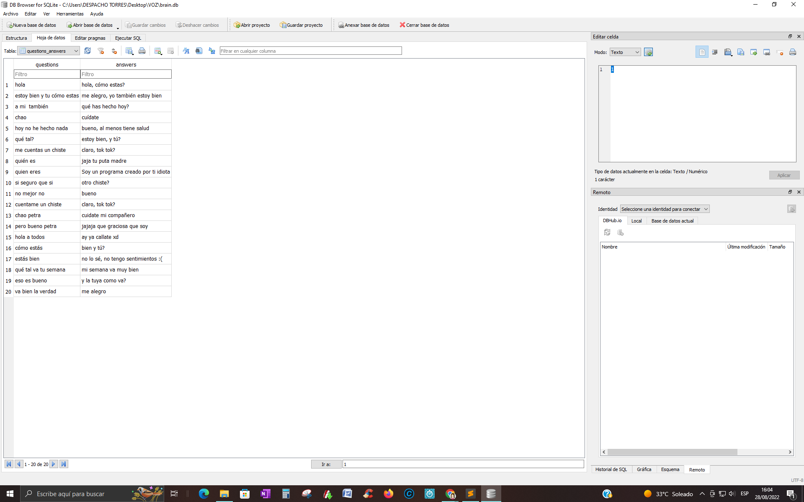The image size is (804, 502).
Task: Open find and replace icon
Action: click(x=212, y=51)
